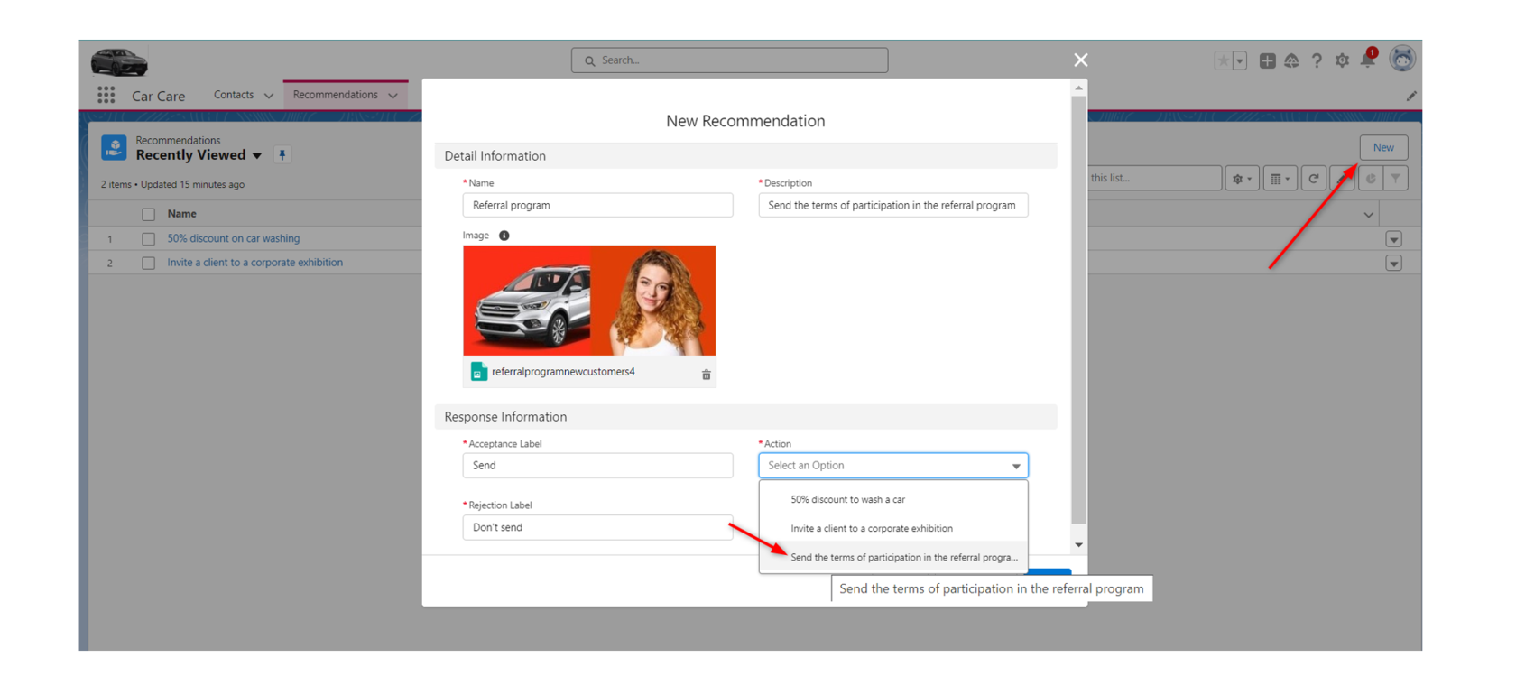This screenshot has height=695, width=1516.
Task: Click the Name column header
Action: point(182,214)
